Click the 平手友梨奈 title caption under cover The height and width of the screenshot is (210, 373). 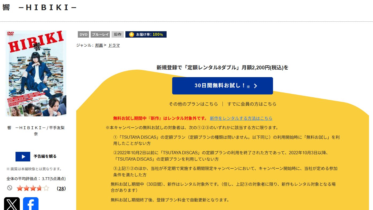[36, 131]
